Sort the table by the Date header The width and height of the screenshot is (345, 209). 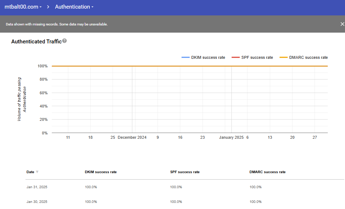point(31,172)
